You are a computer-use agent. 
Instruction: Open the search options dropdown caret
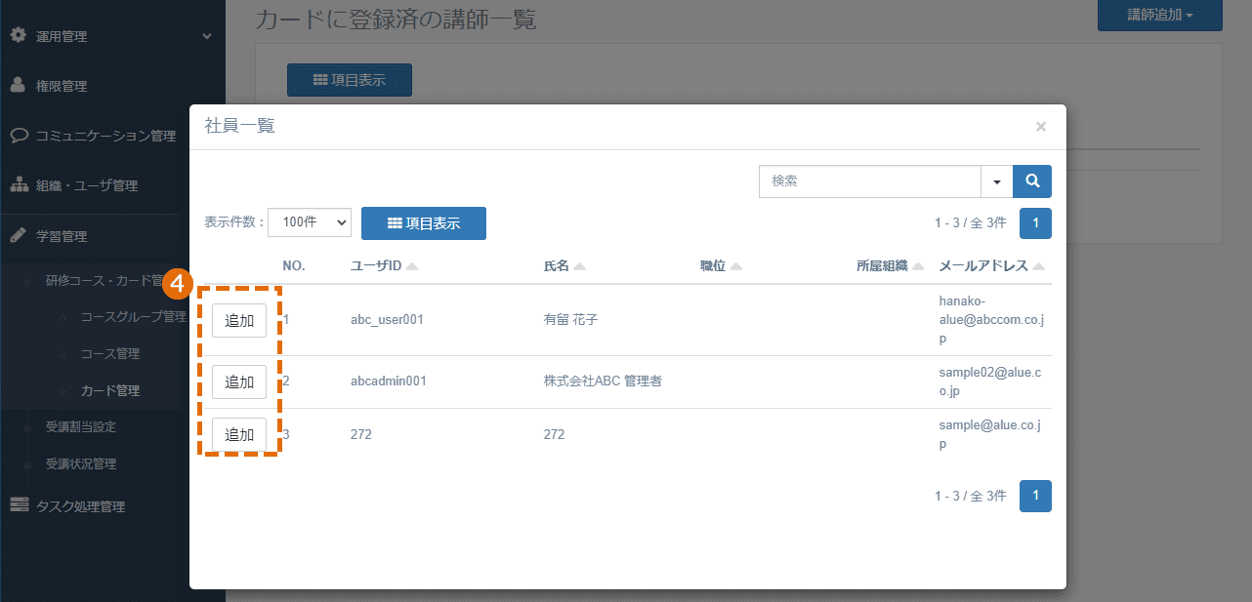click(x=997, y=181)
